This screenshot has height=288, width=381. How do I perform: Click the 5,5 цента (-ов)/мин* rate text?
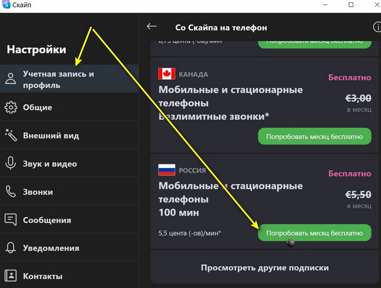click(x=190, y=234)
